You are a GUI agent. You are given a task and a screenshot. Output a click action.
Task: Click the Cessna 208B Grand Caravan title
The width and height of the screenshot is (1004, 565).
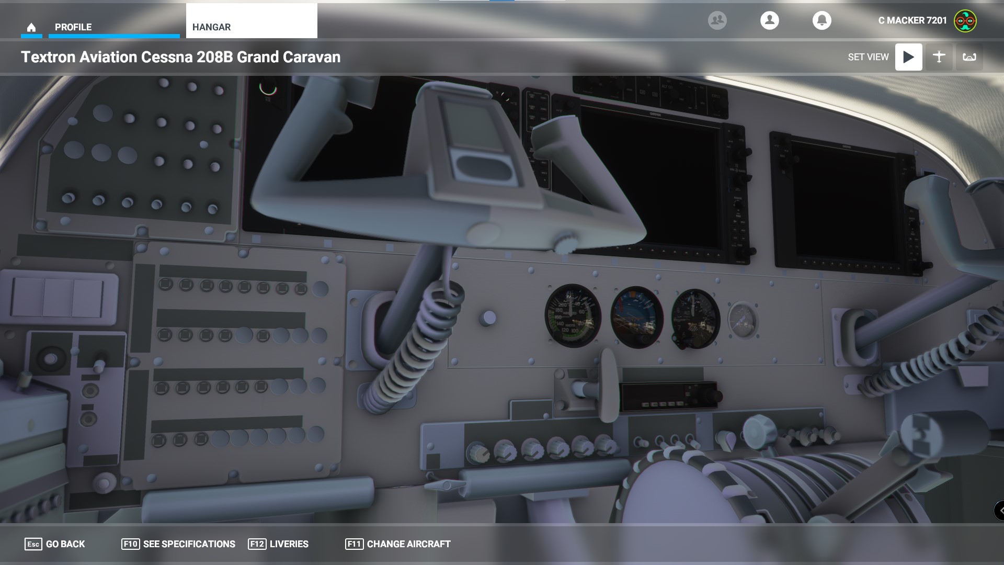click(180, 57)
